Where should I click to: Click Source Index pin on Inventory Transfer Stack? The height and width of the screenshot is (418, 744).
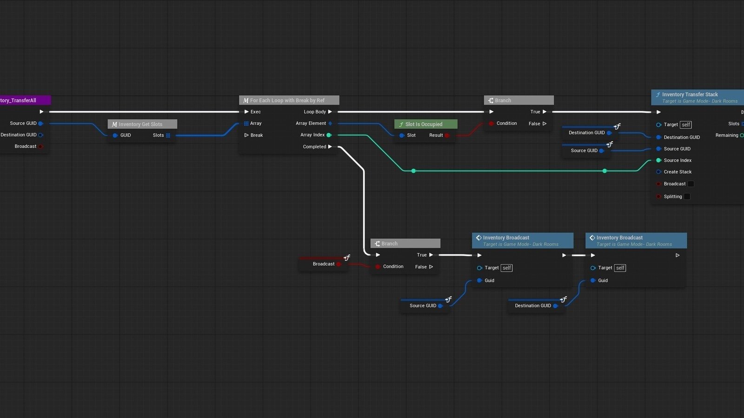click(658, 160)
